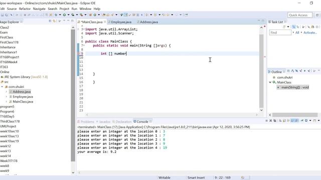Screen dimensions: 321x180
Task: Maximize the Package Explorer view
Action: [x=72, y=21]
